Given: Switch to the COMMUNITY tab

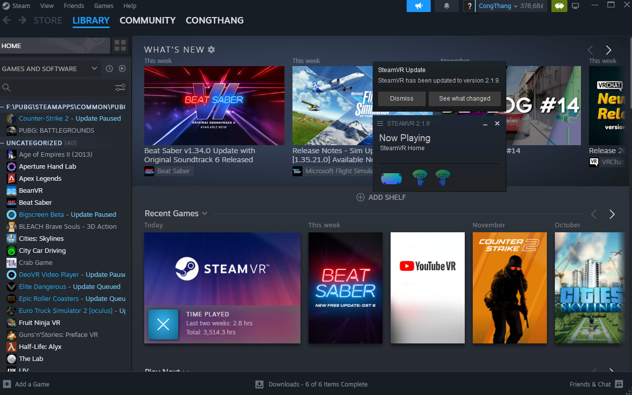Looking at the screenshot, I should [148, 21].
